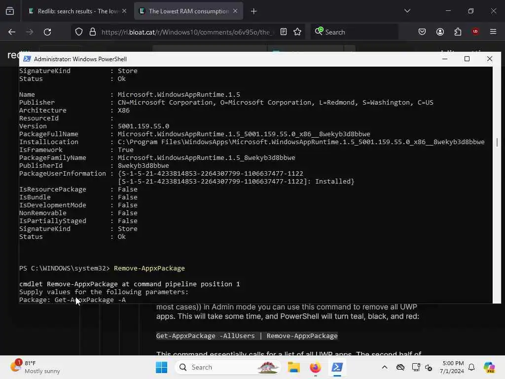Open tracking protection shield icon
Viewport: 505px width, 379px height.
pyautogui.click(x=79, y=32)
